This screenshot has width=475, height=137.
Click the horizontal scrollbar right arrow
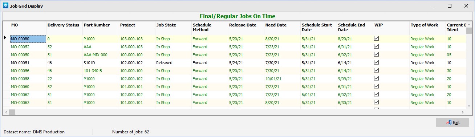(463, 112)
